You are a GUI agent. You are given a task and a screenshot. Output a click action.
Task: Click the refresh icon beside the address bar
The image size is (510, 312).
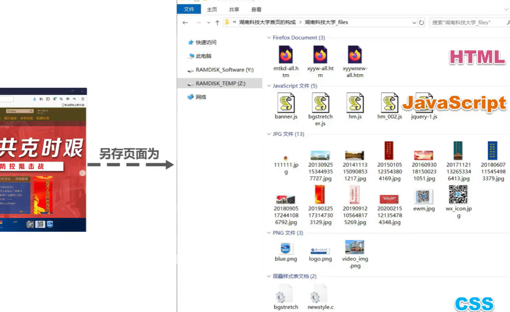pyautogui.click(x=421, y=23)
